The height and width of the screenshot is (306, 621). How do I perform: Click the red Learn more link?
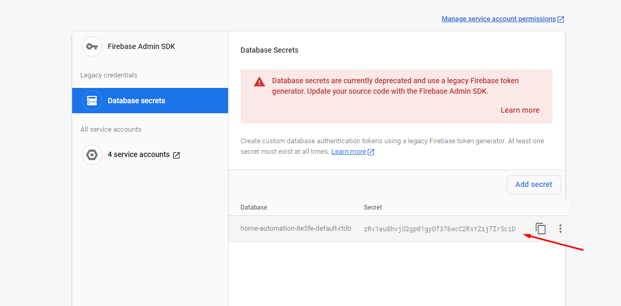[x=520, y=110]
